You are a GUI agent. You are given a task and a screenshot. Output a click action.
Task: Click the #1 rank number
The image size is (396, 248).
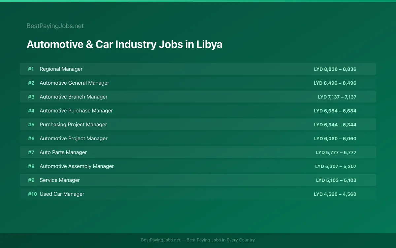pos(31,69)
